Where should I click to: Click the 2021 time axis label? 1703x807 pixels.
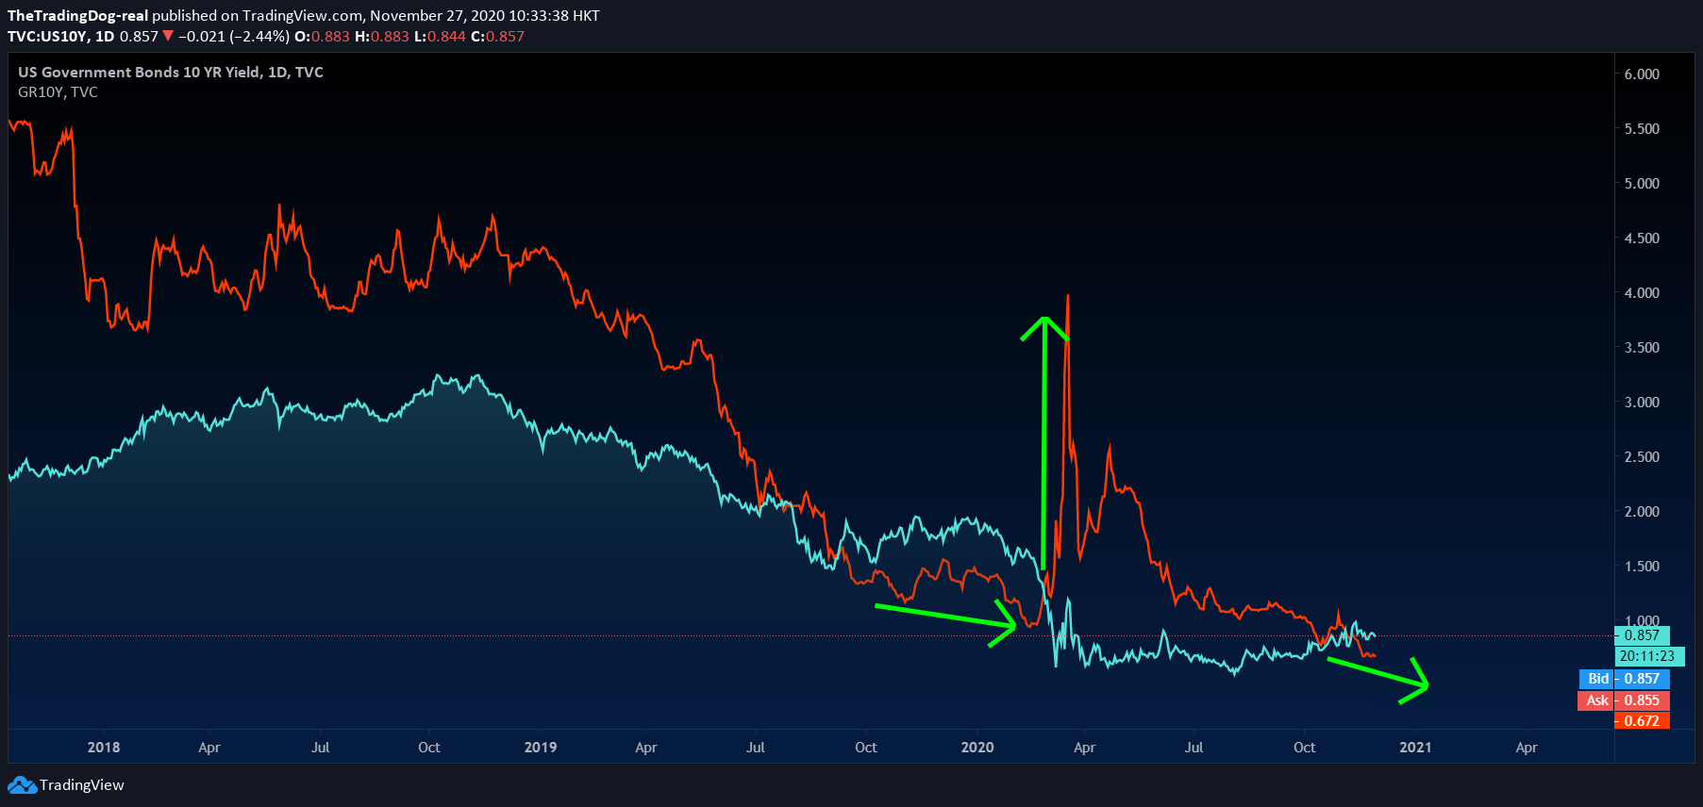[1415, 747]
